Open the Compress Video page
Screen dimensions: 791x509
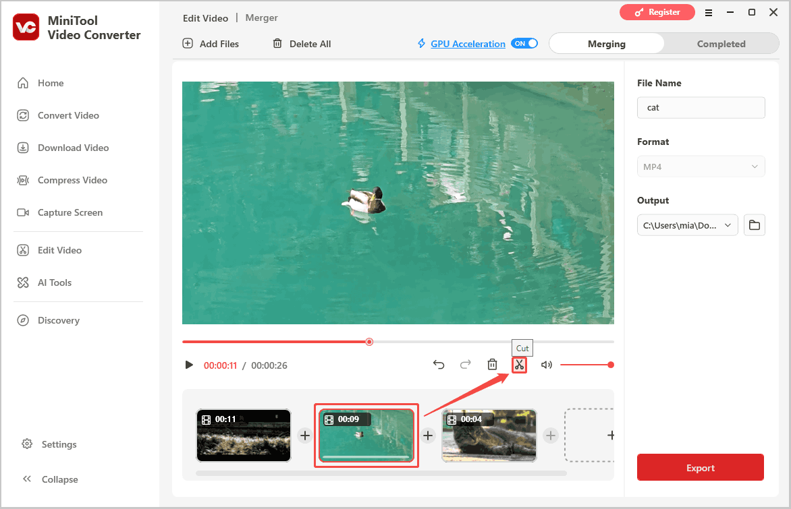[x=62, y=180]
